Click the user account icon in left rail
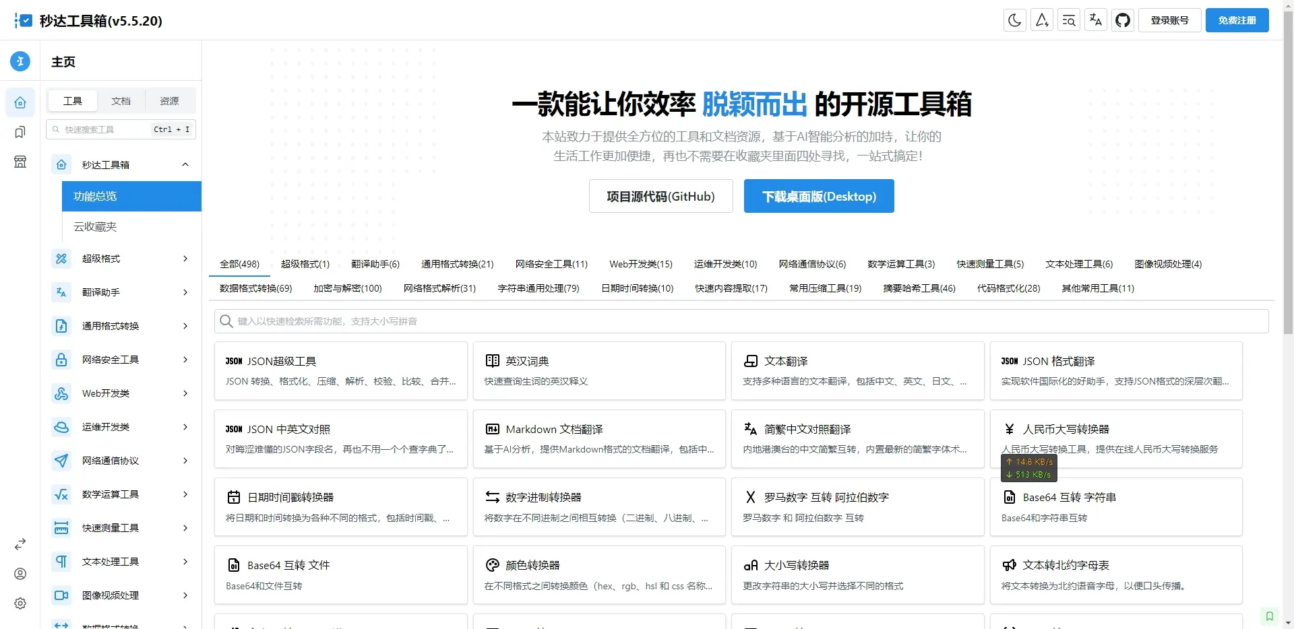This screenshot has height=629, width=1294. (x=20, y=574)
